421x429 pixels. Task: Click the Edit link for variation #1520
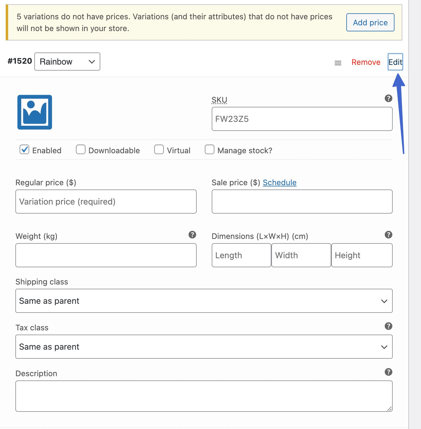pos(395,62)
